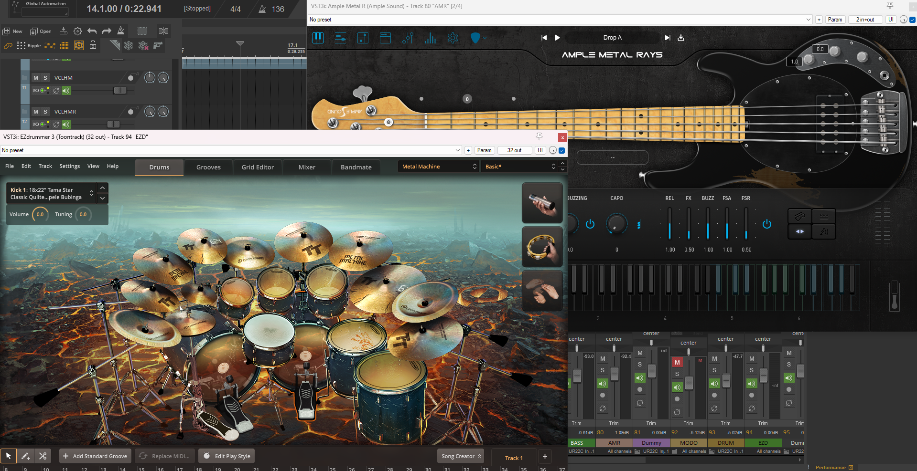Go to previous preset in Ample Metal Rays
The width and height of the screenshot is (917, 471).
point(544,38)
